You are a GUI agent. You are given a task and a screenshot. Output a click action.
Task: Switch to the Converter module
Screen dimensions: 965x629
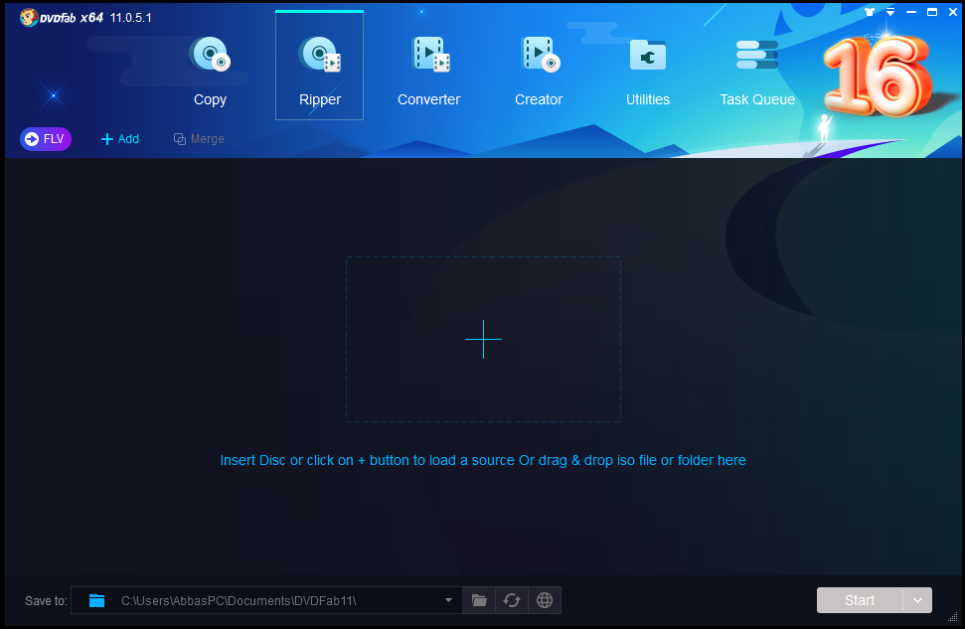[429, 72]
